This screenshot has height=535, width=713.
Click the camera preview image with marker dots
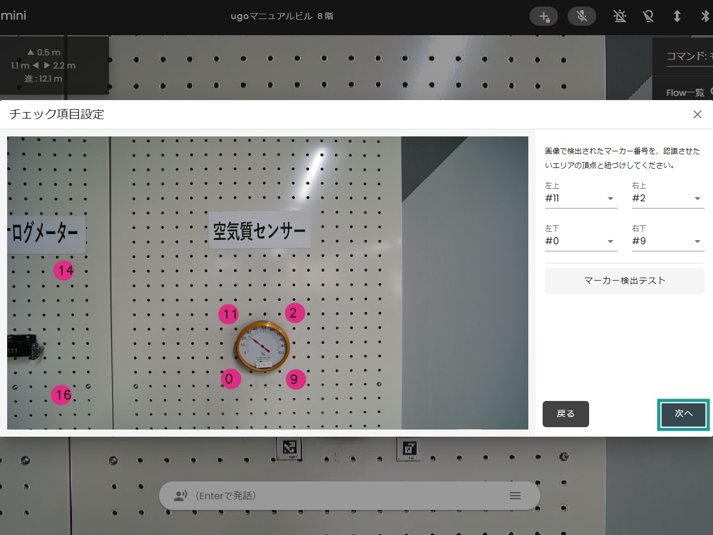(267, 284)
